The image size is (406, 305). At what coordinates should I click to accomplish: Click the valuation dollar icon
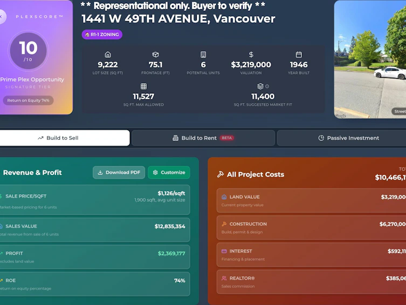pos(251,55)
